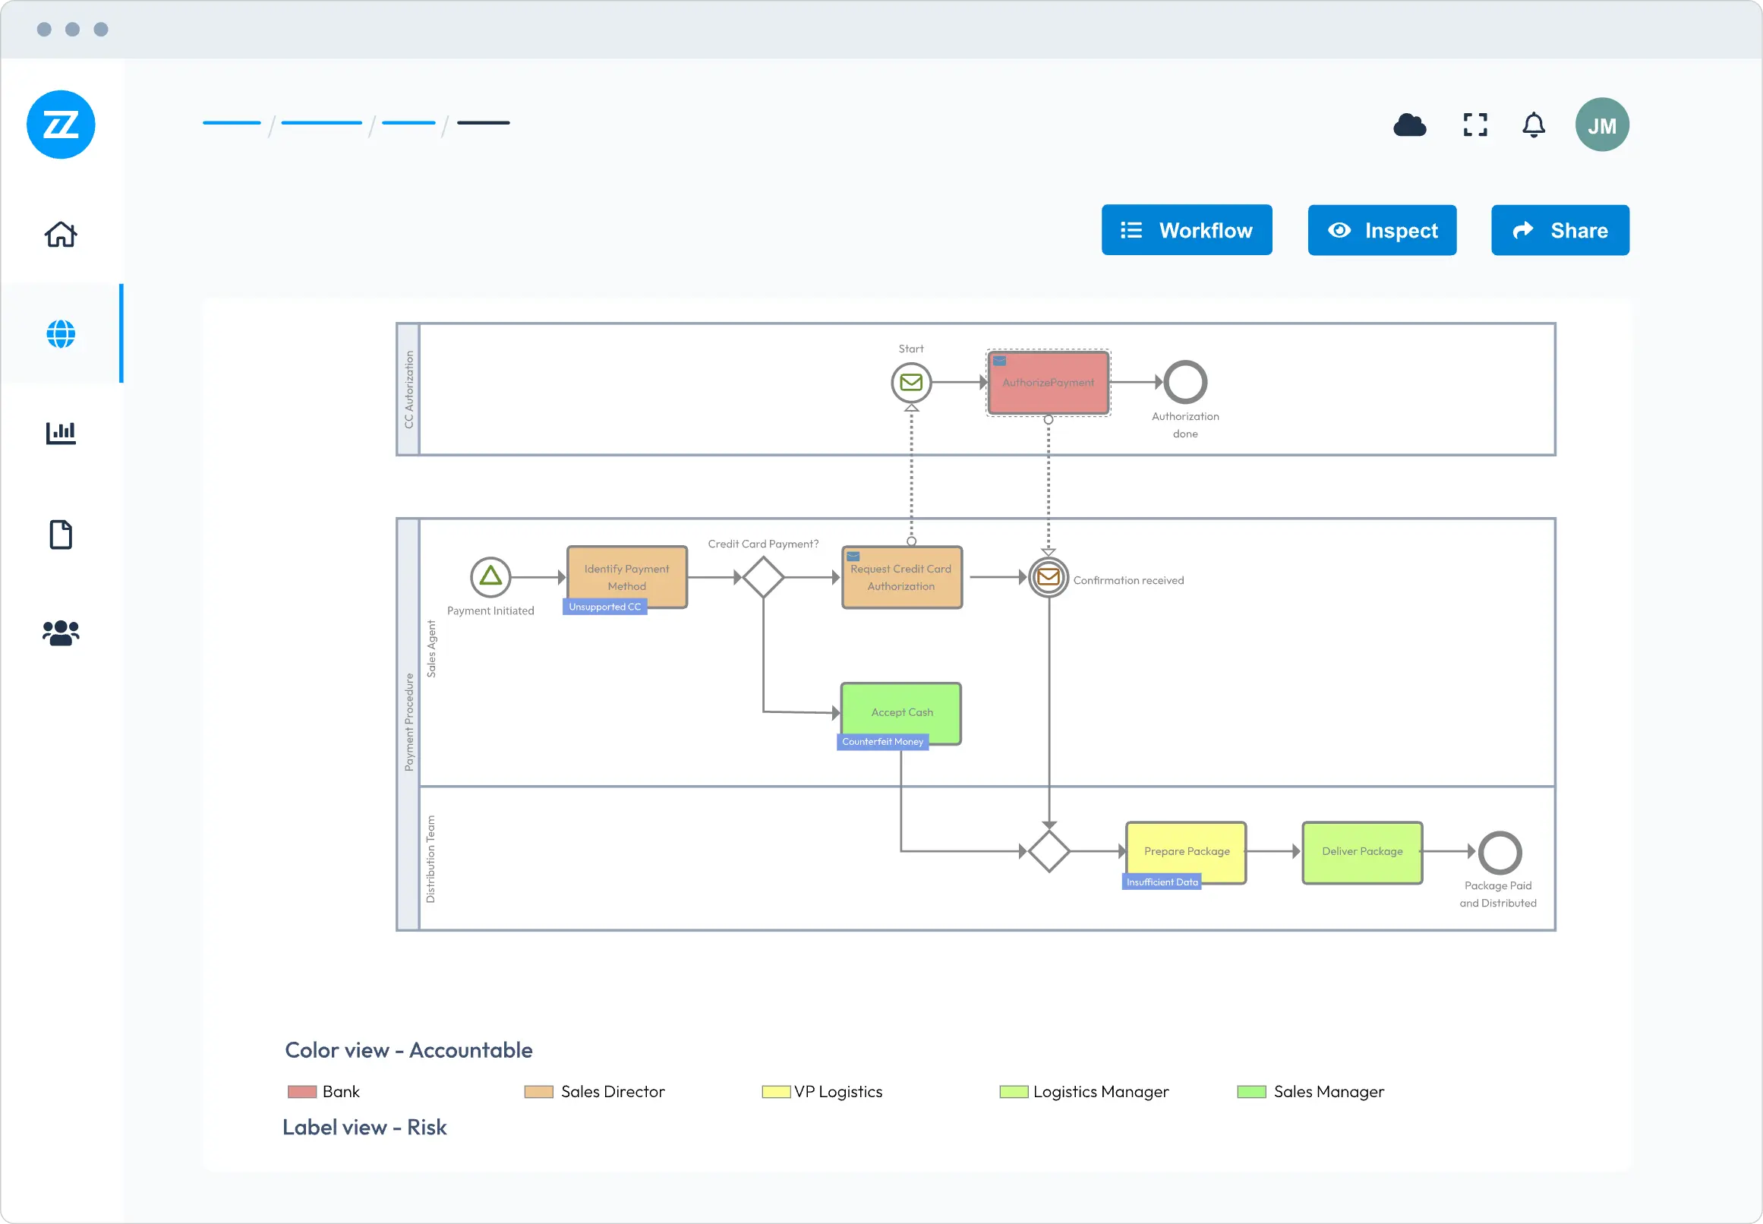Switch to the Workflow view

pos(1185,229)
